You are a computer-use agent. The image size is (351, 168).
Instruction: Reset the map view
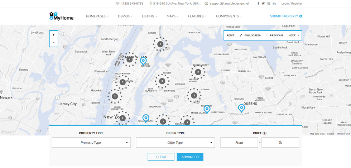(230, 35)
